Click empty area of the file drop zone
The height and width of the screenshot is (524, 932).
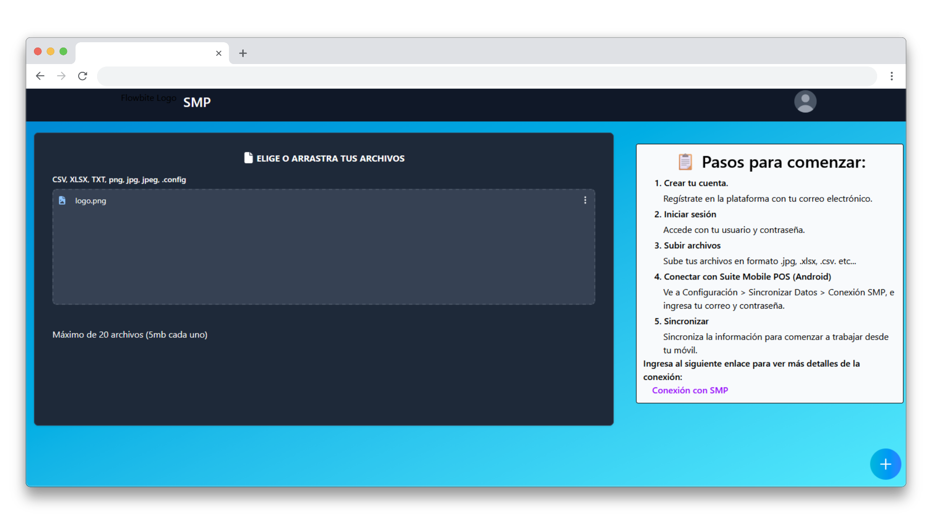[323, 257]
